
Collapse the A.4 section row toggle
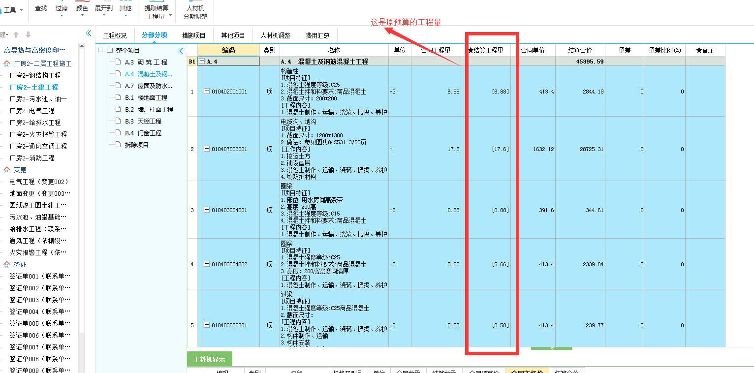[202, 62]
